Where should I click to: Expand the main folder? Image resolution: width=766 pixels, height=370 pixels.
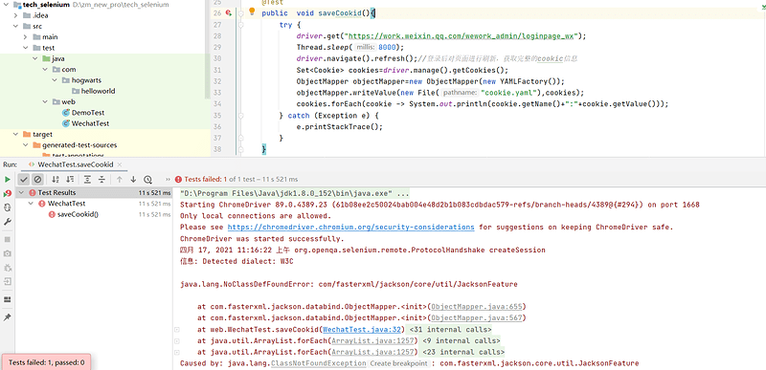(x=26, y=36)
